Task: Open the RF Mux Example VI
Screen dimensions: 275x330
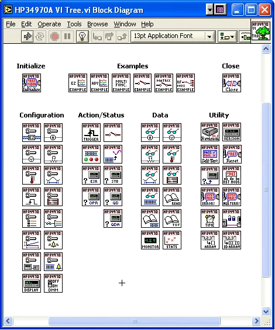Action: click(x=185, y=83)
